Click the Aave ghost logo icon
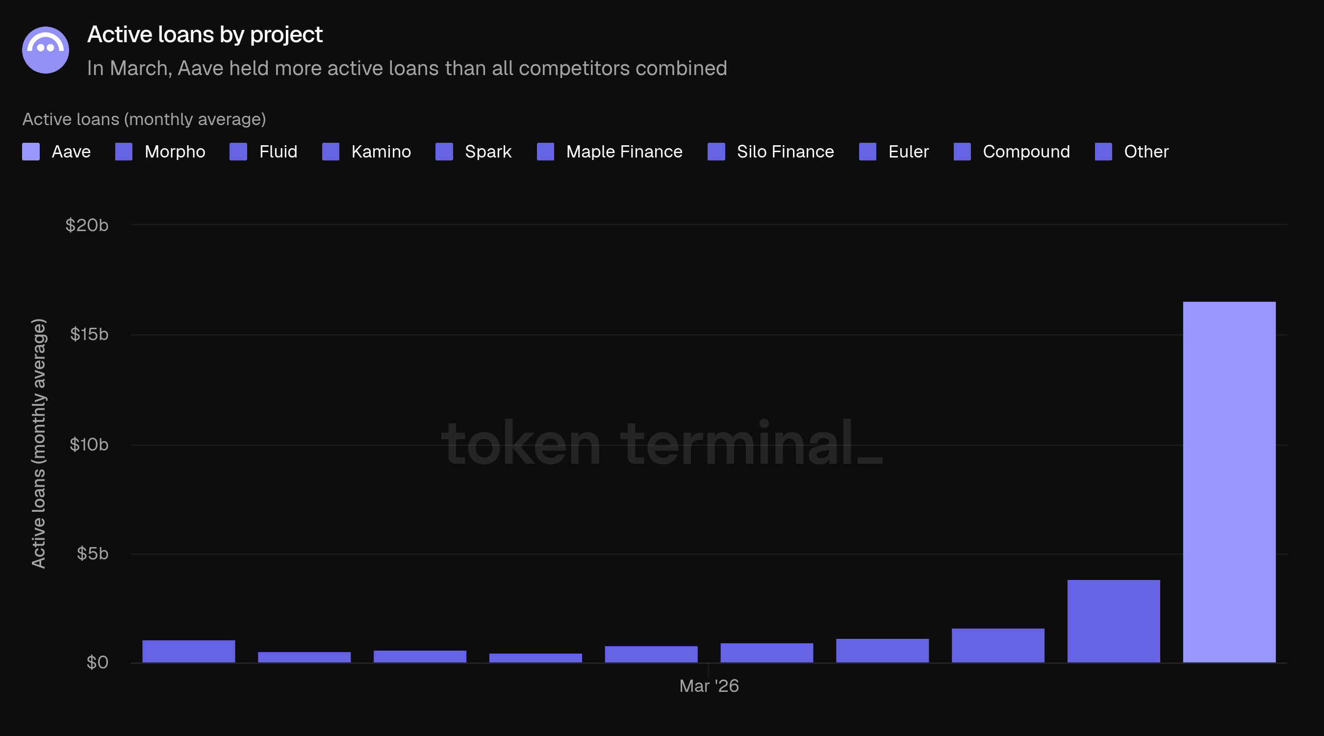This screenshot has height=736, width=1324. pyautogui.click(x=46, y=50)
